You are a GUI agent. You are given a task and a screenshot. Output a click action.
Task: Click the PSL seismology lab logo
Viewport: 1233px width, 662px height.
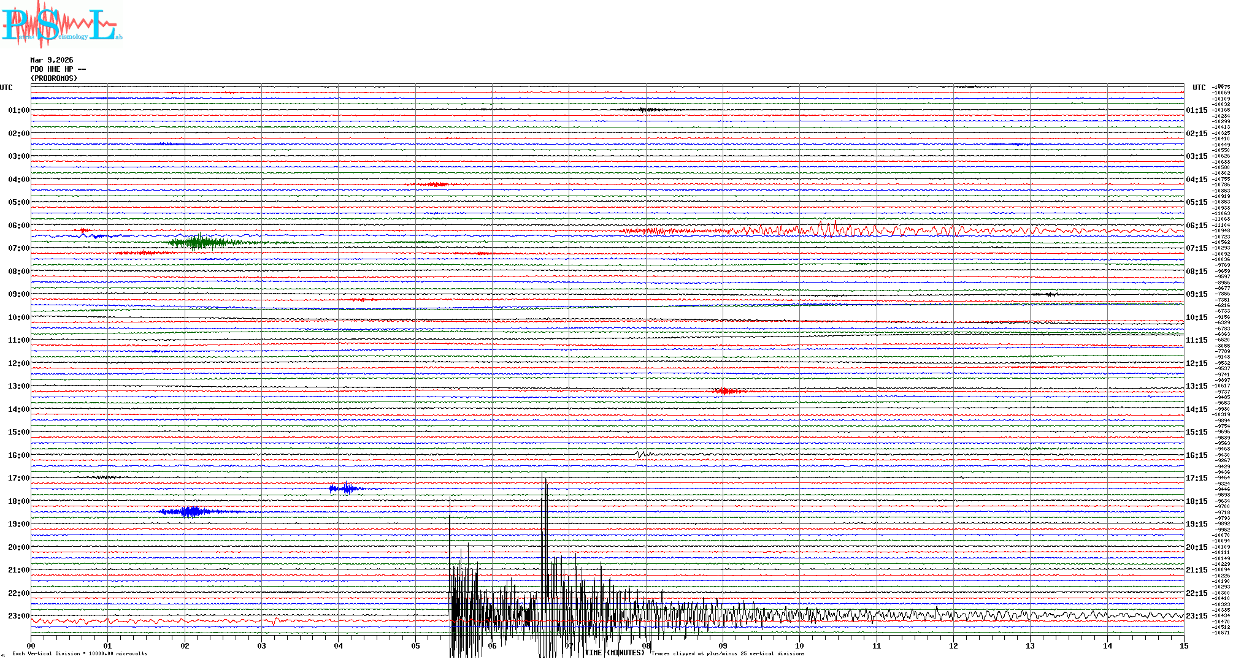click(61, 25)
